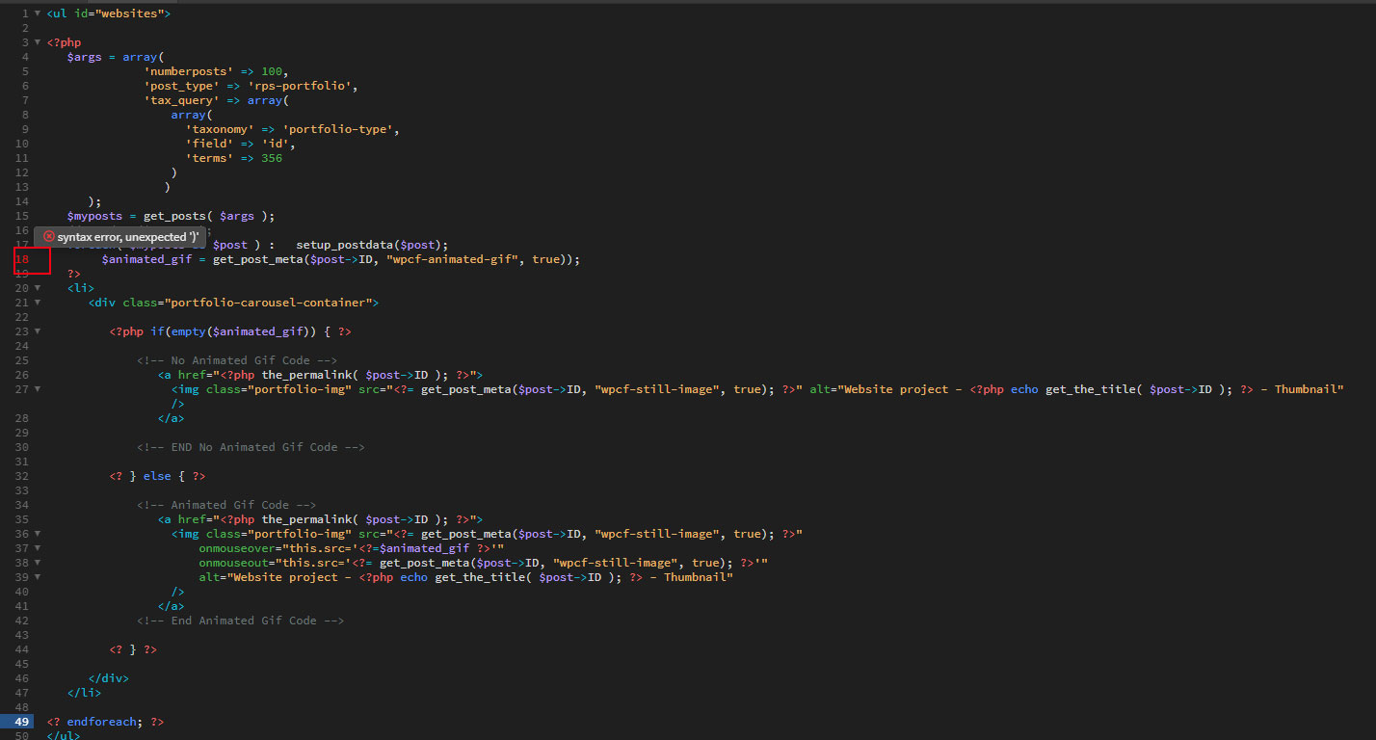Collapse the img tag block on line 36
1376x740 pixels.
click(38, 533)
